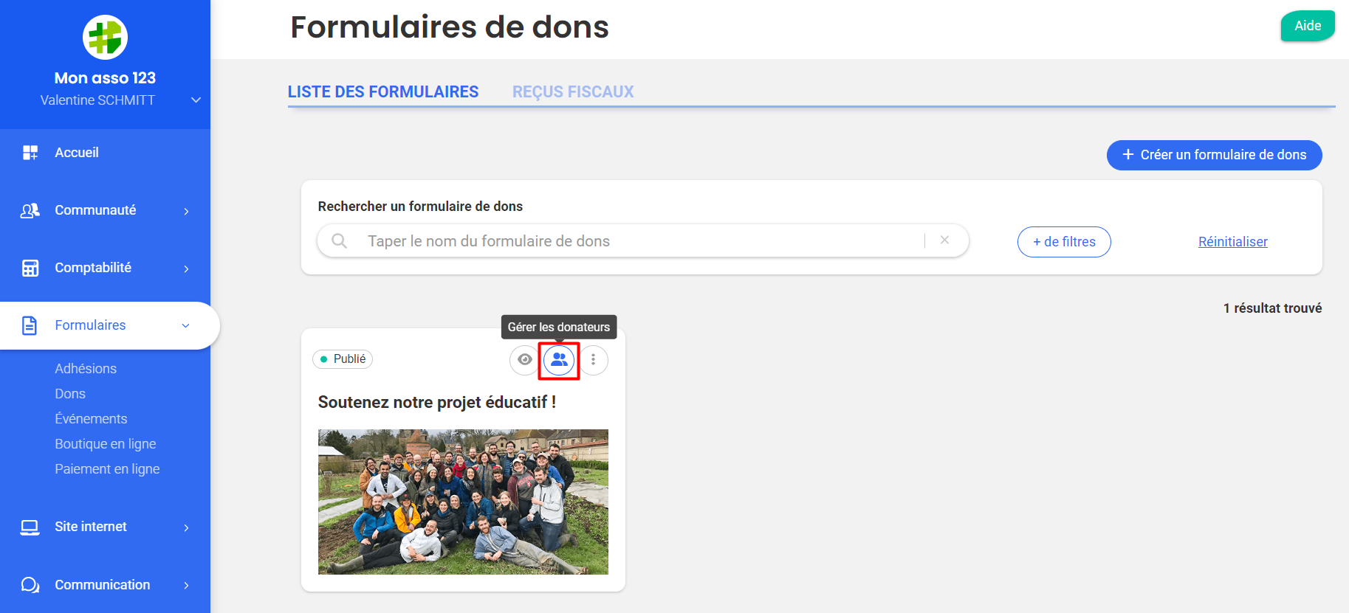Screen dimensions: 1349x613
Task: Focus the search formulaire de dons field
Action: (642, 240)
